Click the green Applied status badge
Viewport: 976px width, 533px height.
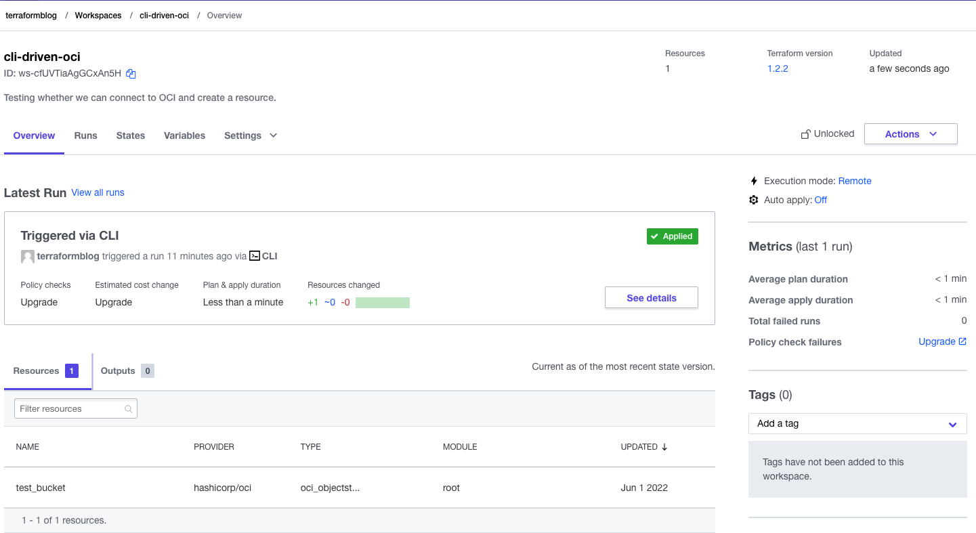click(672, 236)
